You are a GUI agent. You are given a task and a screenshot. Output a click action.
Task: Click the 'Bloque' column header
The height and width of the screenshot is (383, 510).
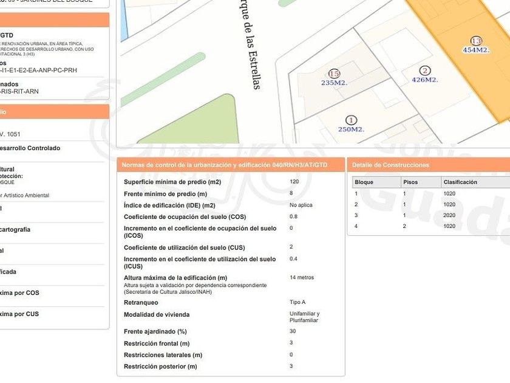tap(376, 182)
